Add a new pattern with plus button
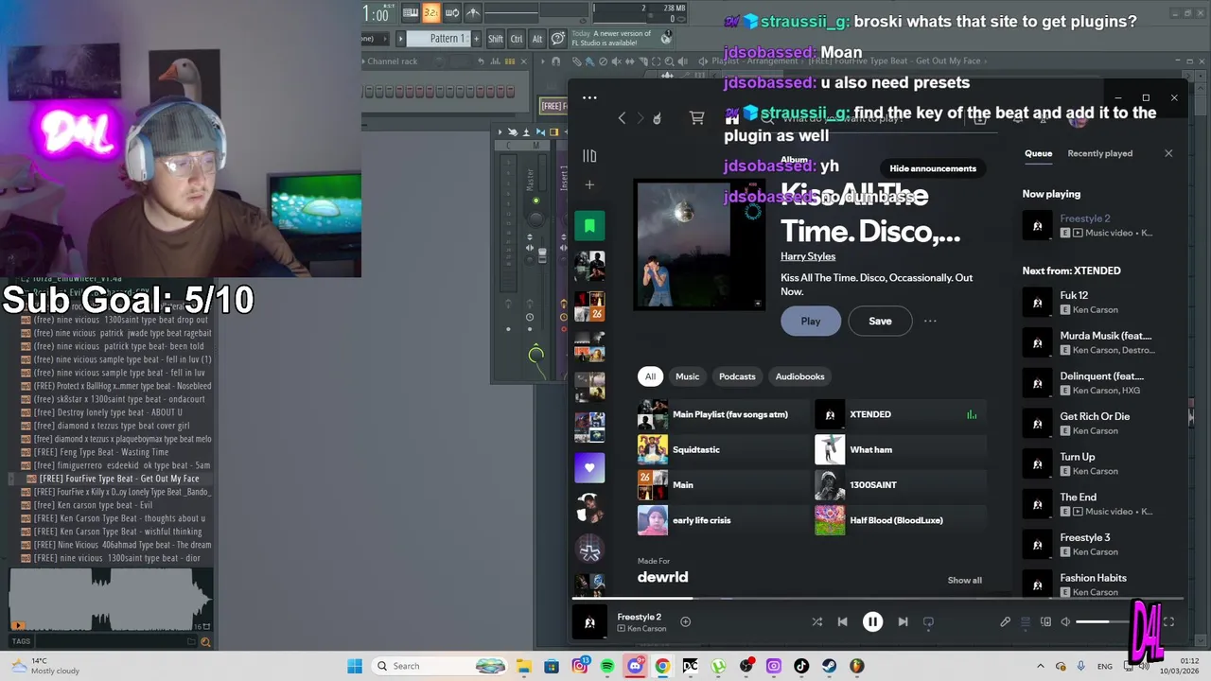Viewport: 1211px width, 681px height. coord(476,39)
